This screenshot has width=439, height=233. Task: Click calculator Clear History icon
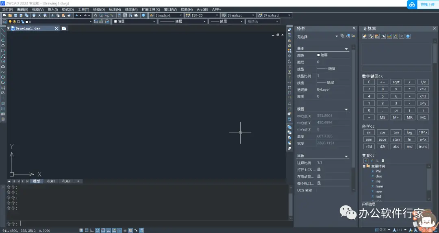(371, 36)
